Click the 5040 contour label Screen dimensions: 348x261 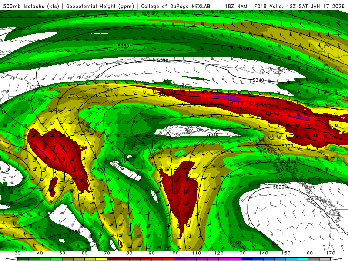[x=7, y=188]
